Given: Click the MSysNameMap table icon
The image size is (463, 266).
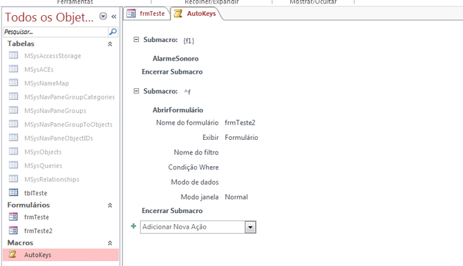Looking at the screenshot, I should [x=13, y=83].
